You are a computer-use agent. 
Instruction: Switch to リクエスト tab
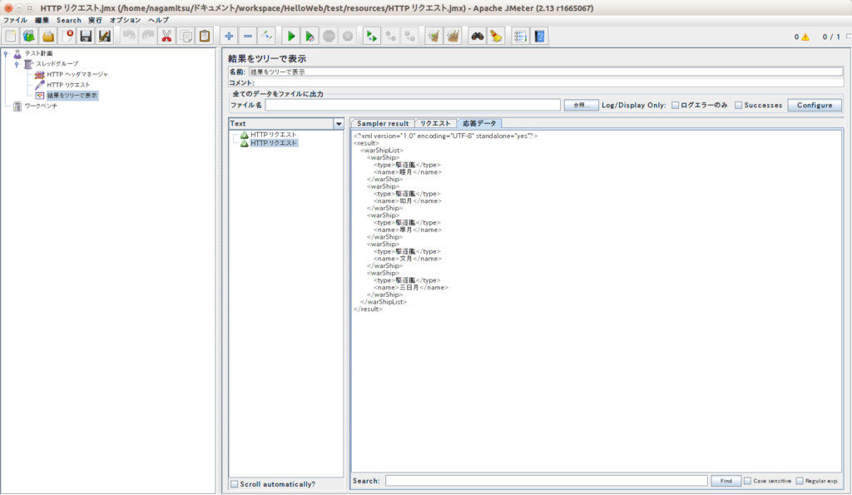click(435, 124)
